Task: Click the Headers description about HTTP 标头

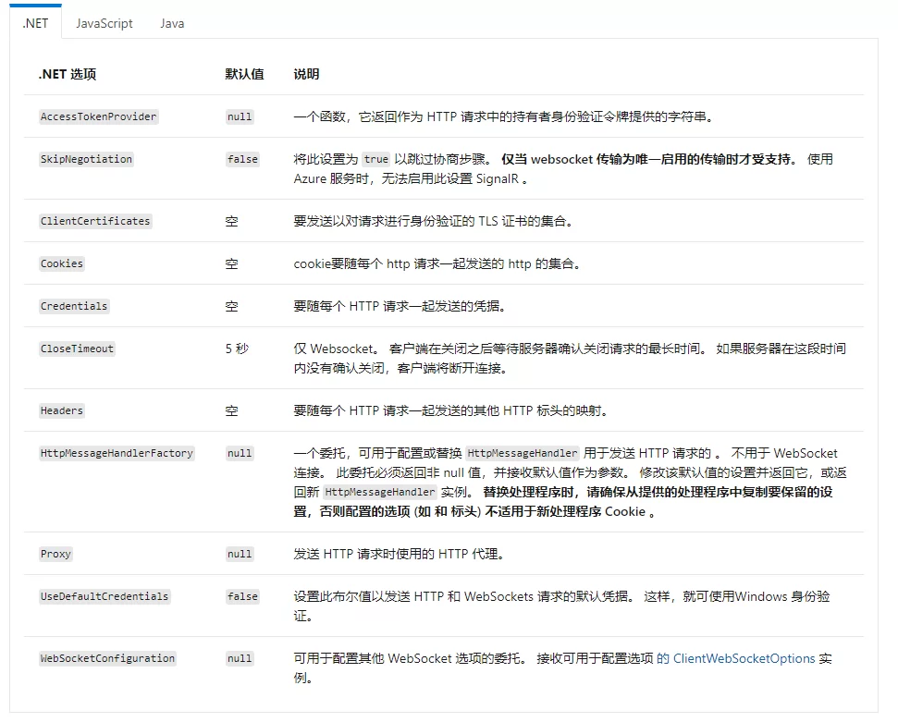Action: click(450, 410)
